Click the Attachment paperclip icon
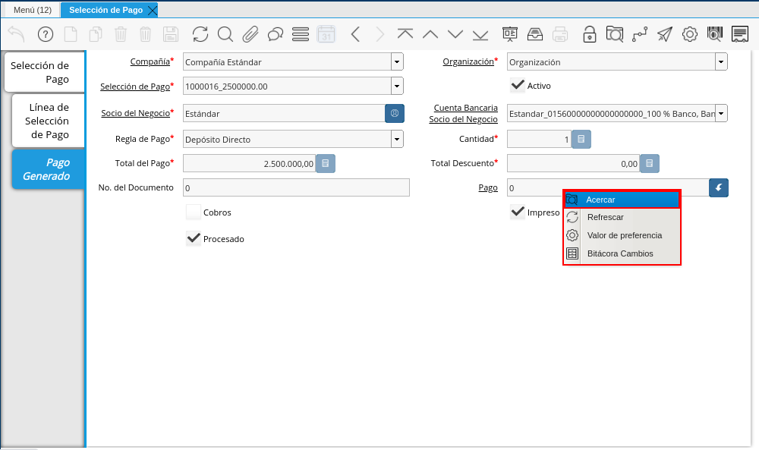759x450 pixels. click(x=250, y=34)
